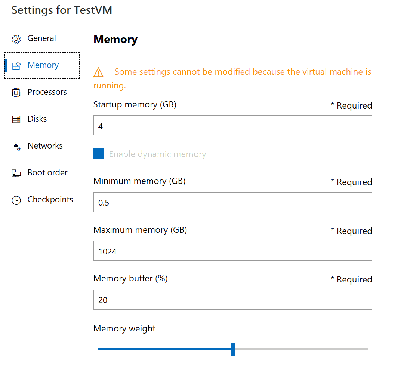Select the Checkpoints tab label
The height and width of the screenshot is (381, 410).
pos(50,200)
